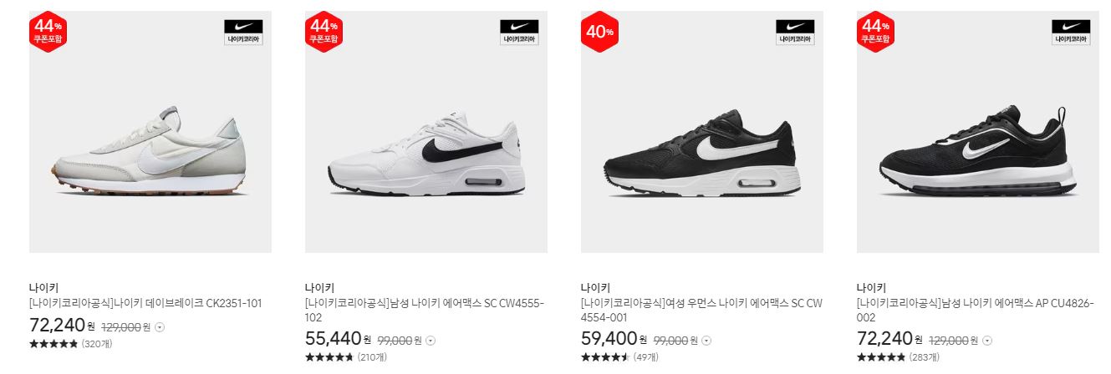Click 44% coupon badge on white Air Max SC
Image resolution: width=1111 pixels, height=374 pixels.
point(323,32)
